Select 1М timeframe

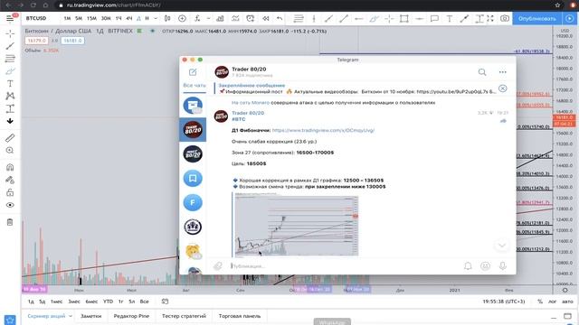pyautogui.click(x=67, y=18)
